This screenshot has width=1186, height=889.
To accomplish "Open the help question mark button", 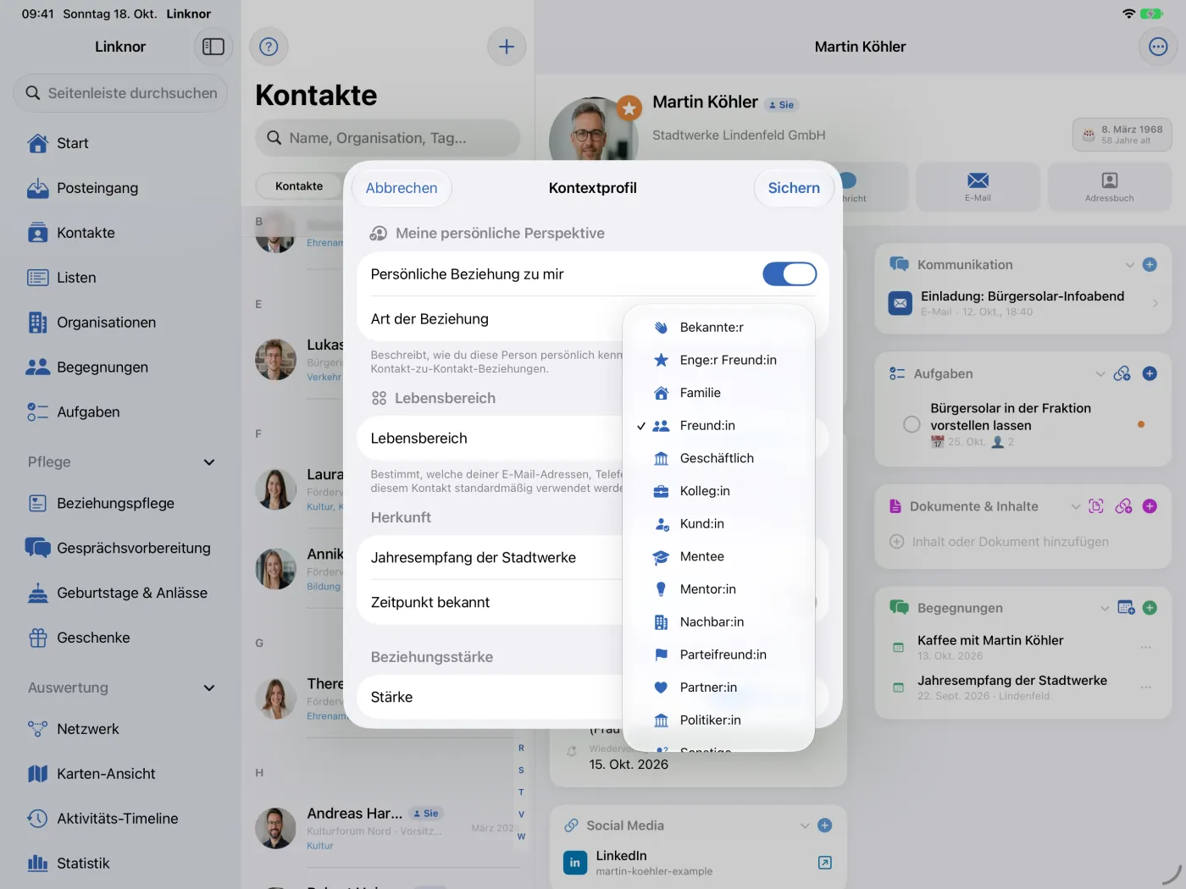I will (x=269, y=47).
